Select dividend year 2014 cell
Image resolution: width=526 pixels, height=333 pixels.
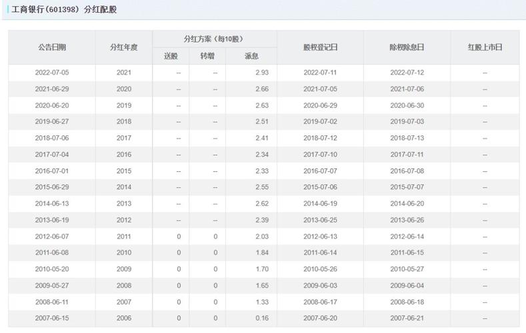click(124, 187)
